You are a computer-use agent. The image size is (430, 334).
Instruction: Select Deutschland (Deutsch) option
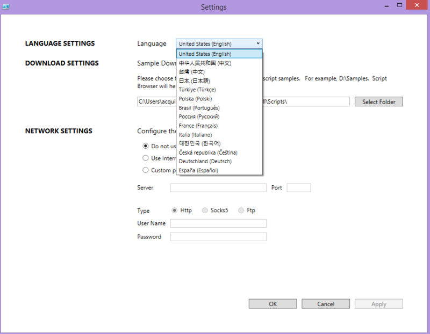point(219,162)
